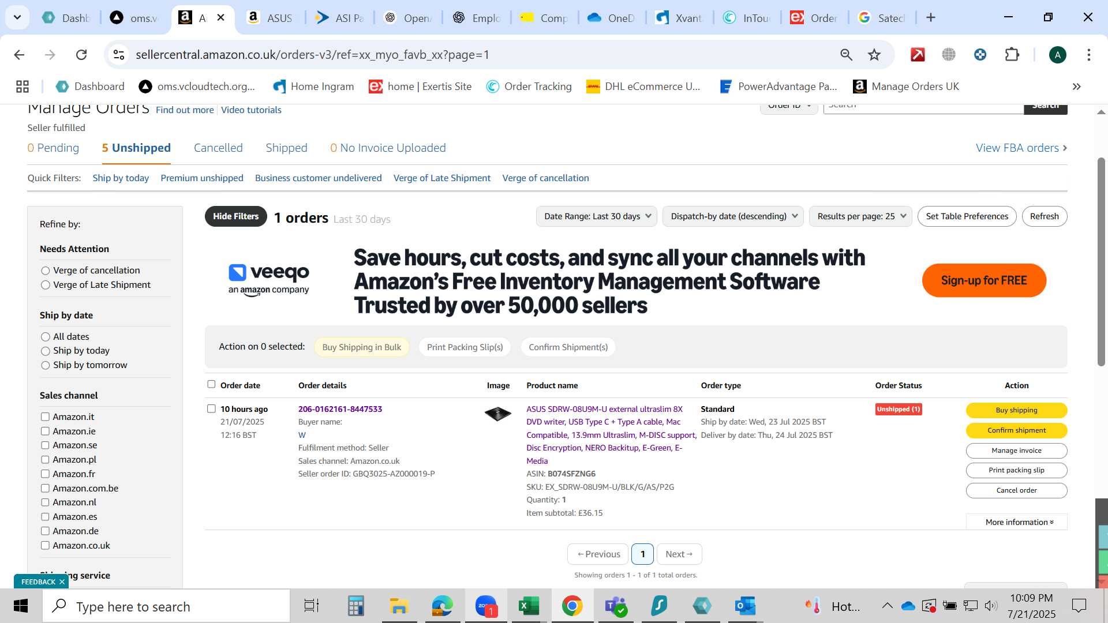
Task: Open Microsoft Teams from taskbar
Action: [x=615, y=606]
